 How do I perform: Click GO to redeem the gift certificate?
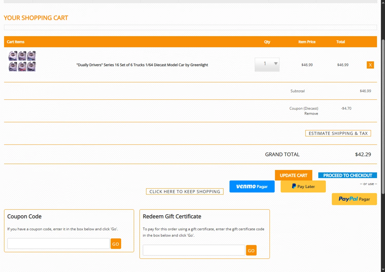pos(251,251)
